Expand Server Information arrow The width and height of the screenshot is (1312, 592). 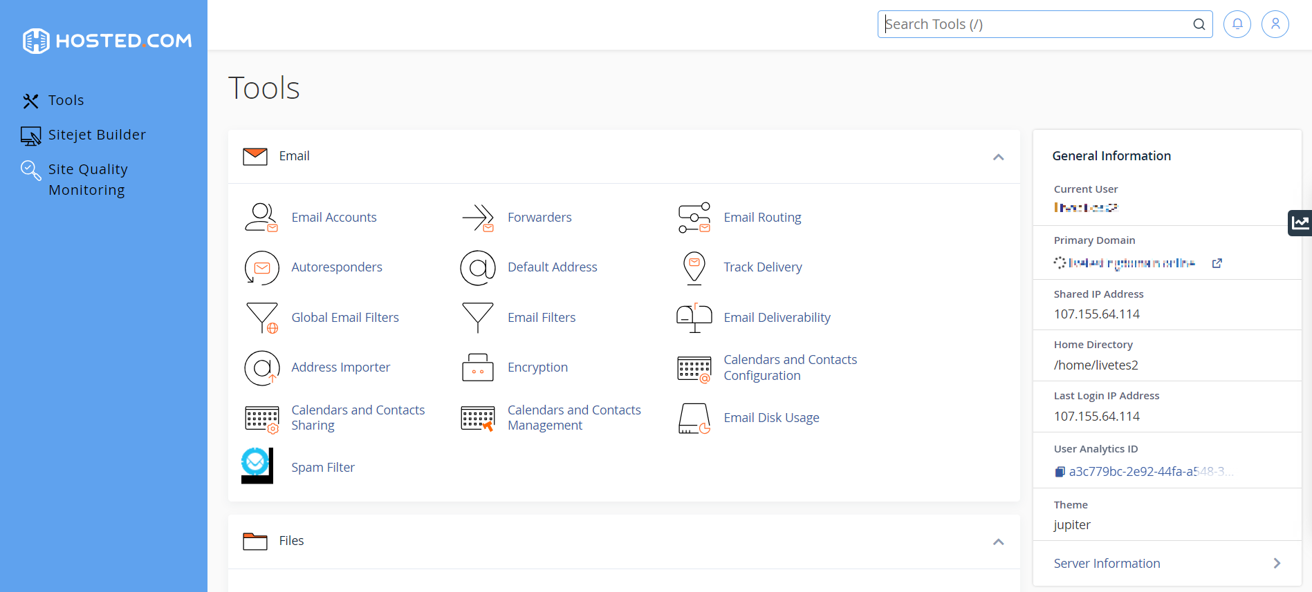click(1277, 564)
